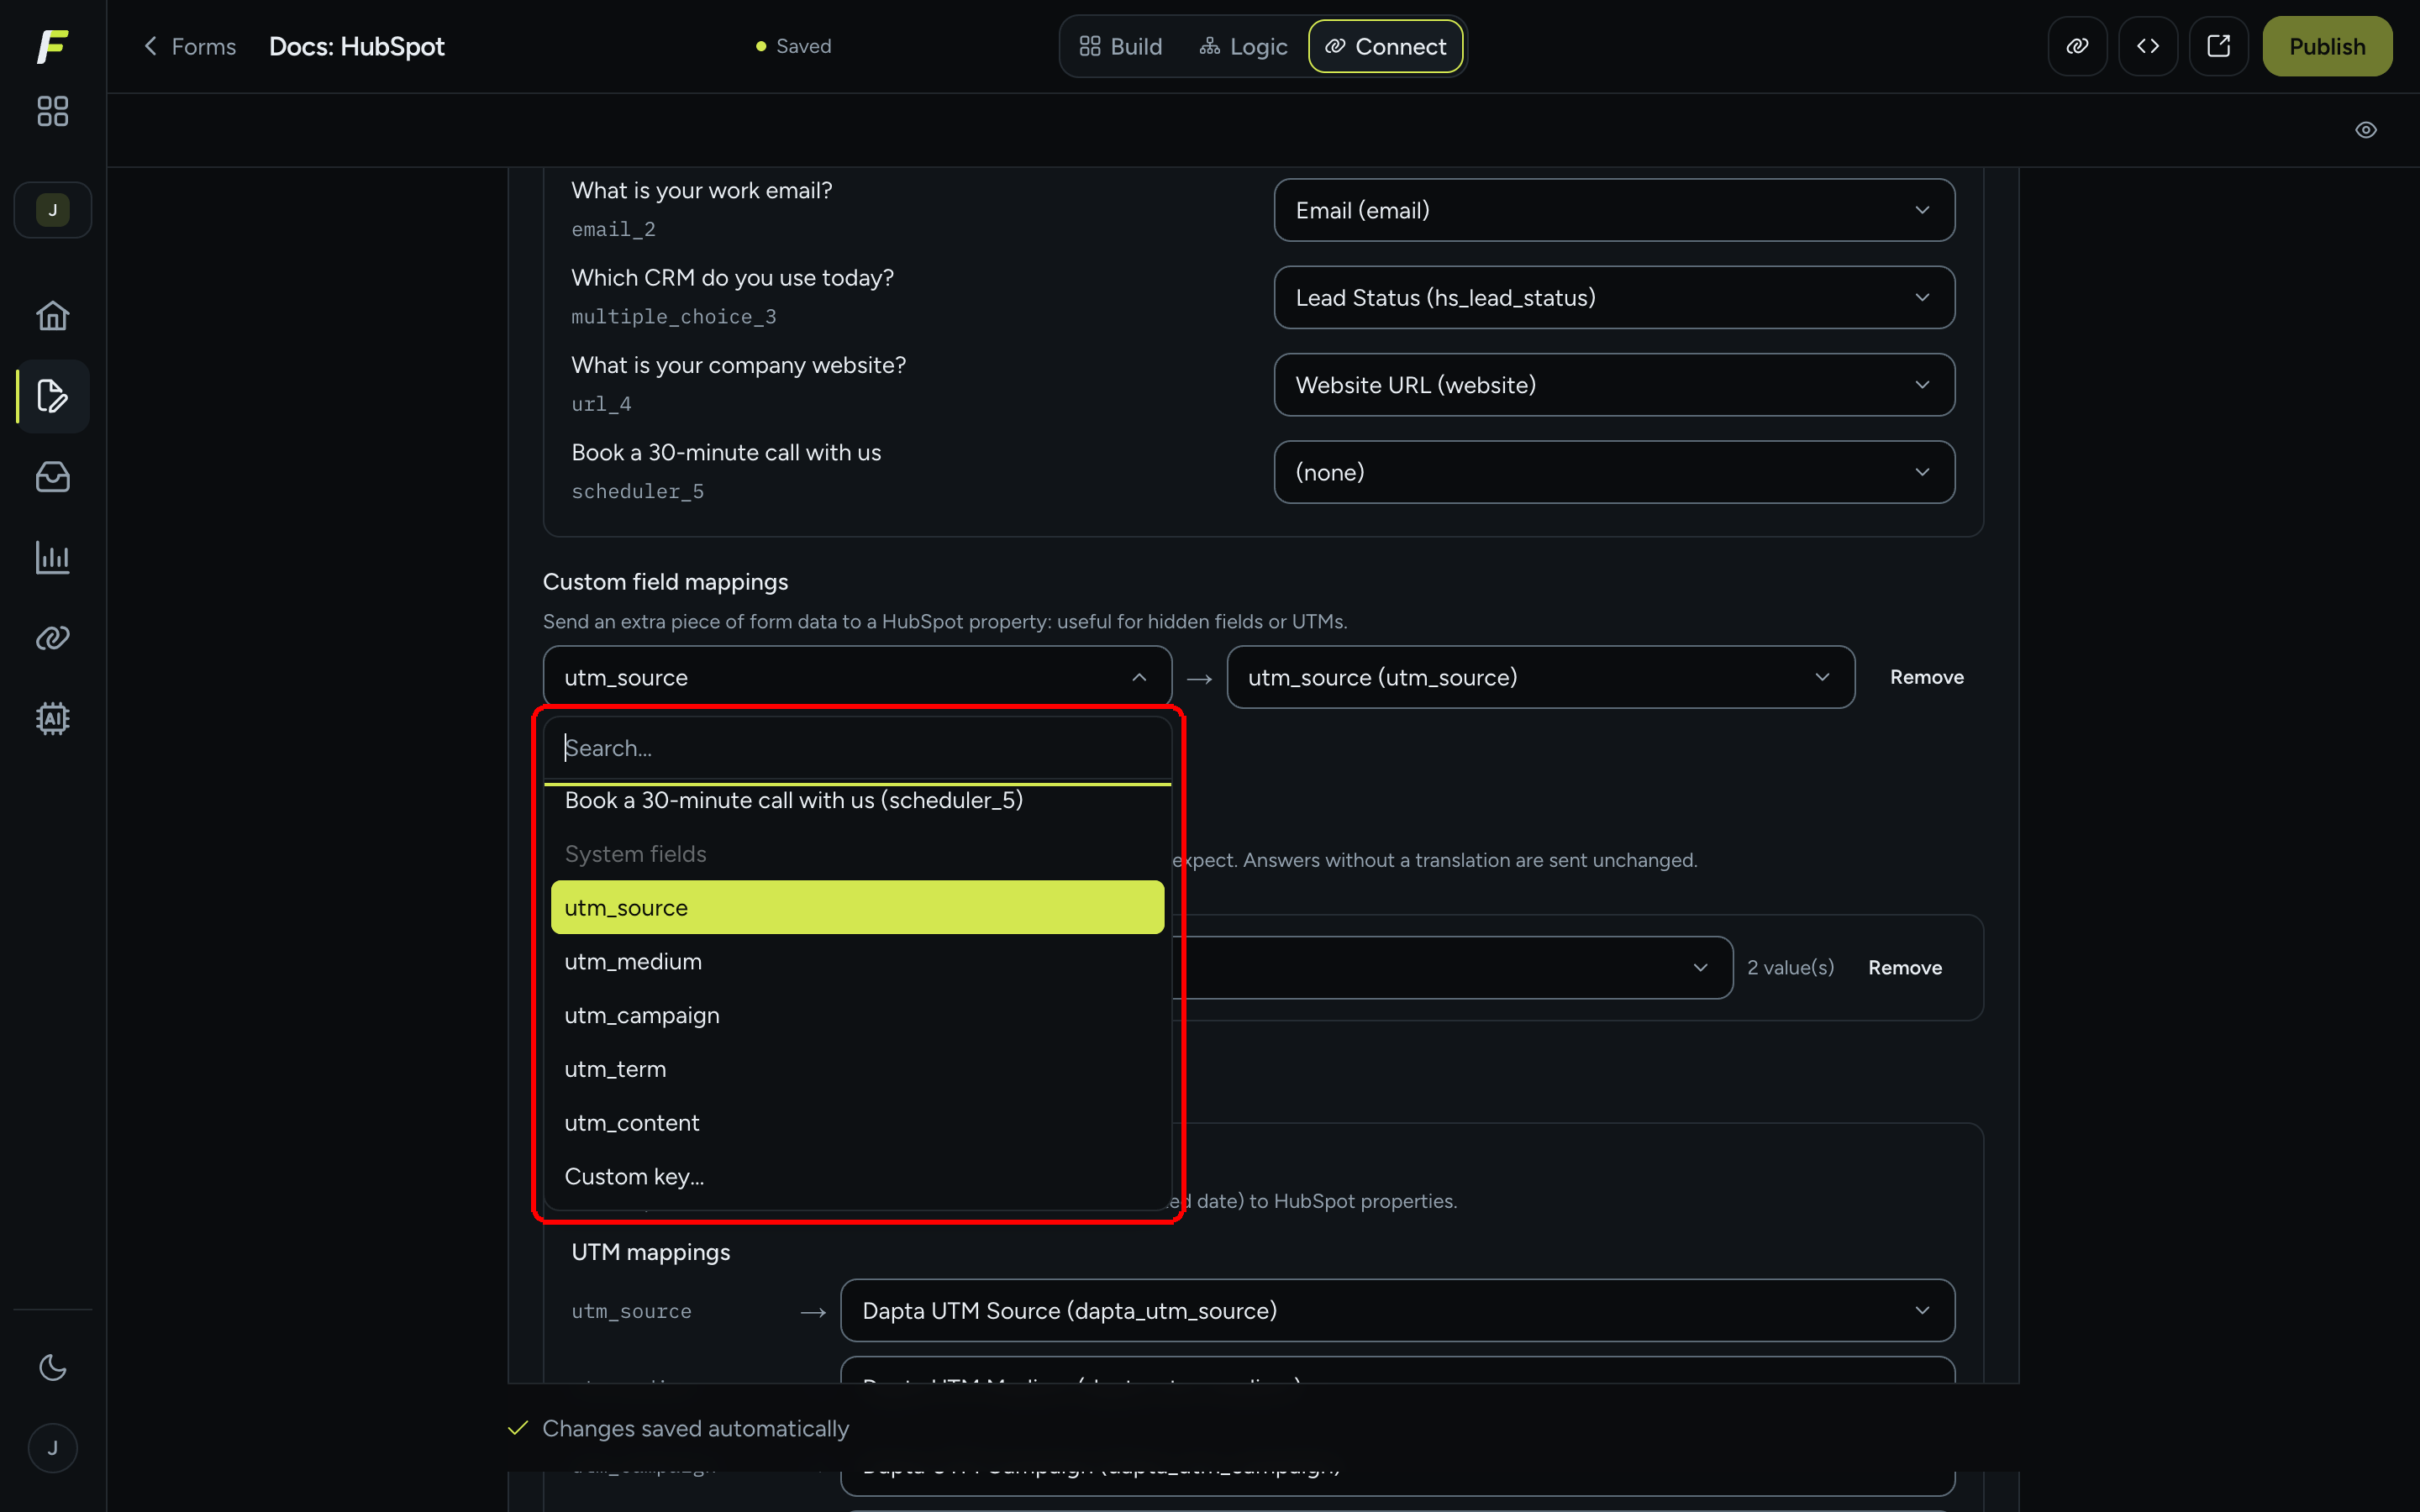Screen dimensions: 2420x1512
Task: Select the Connect tab
Action: (1386, 46)
